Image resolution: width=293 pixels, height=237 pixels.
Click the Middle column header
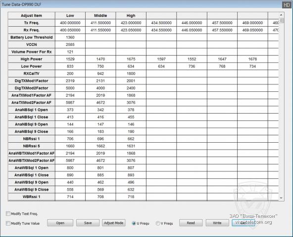[100, 16]
